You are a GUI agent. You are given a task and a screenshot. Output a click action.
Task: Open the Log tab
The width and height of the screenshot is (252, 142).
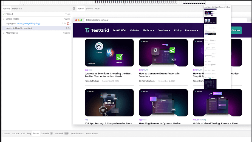29,133
